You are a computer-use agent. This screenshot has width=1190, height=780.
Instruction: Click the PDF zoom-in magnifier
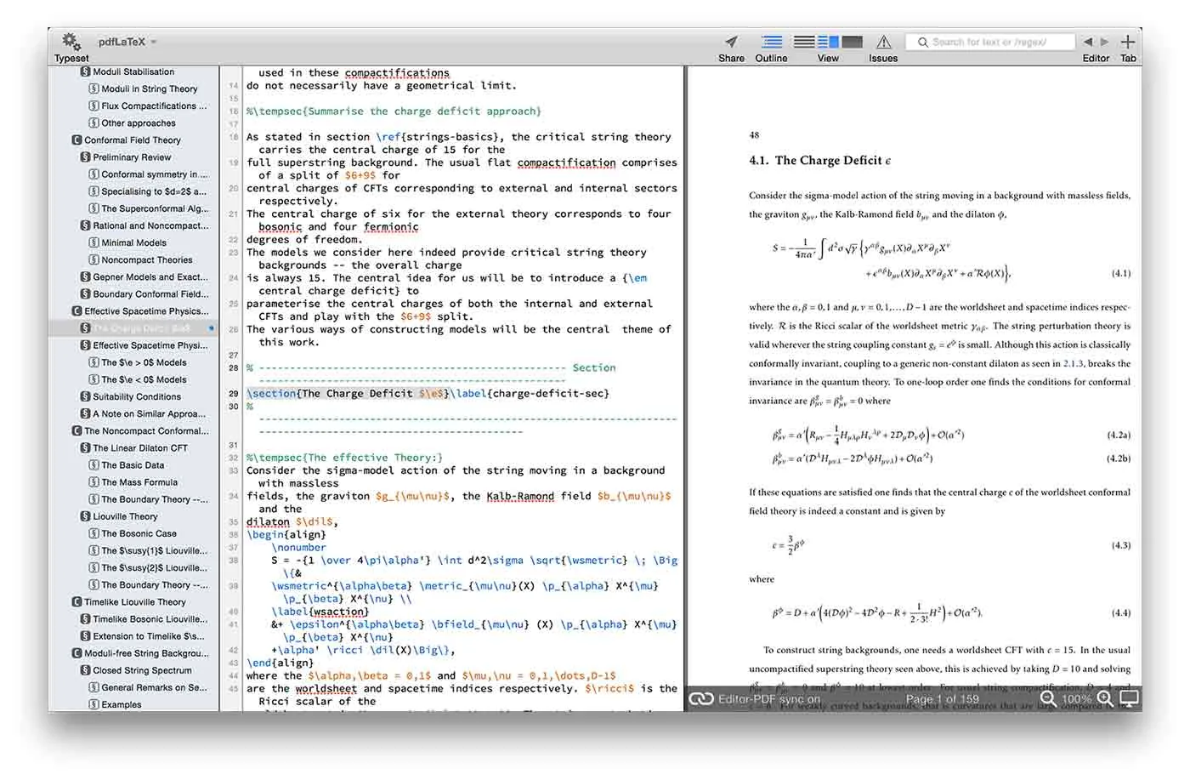tap(1104, 698)
